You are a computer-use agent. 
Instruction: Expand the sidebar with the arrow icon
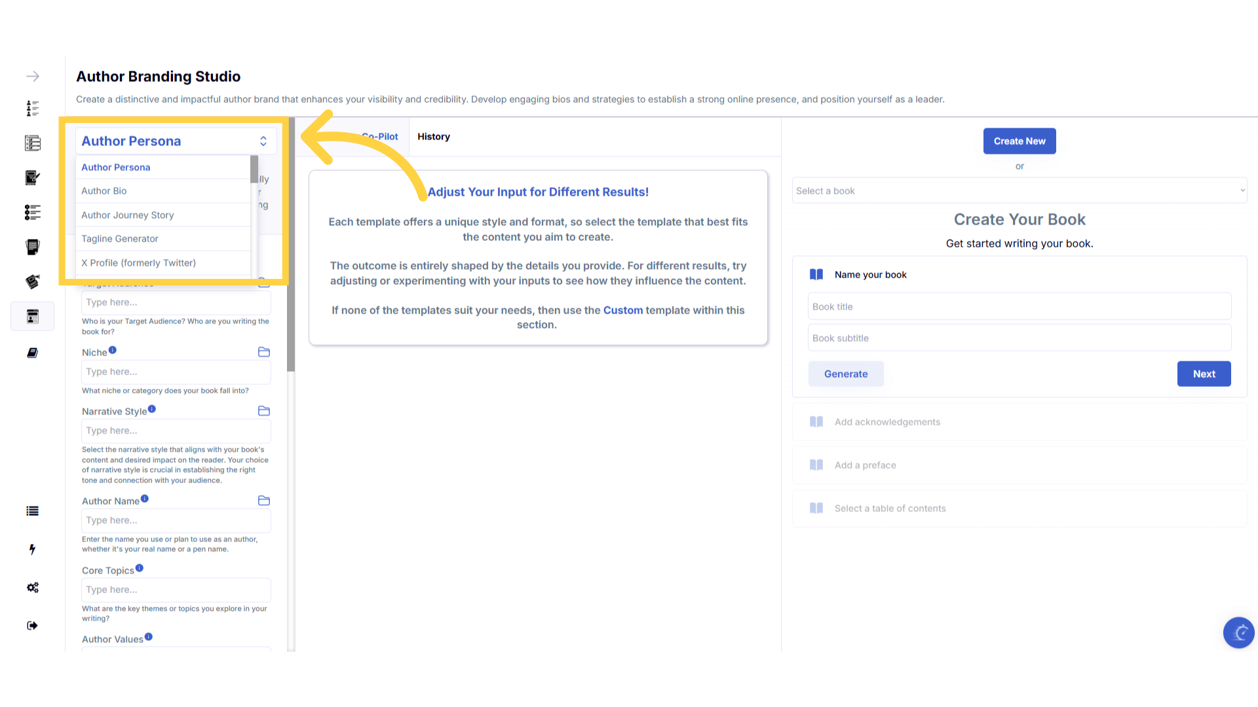click(x=33, y=77)
